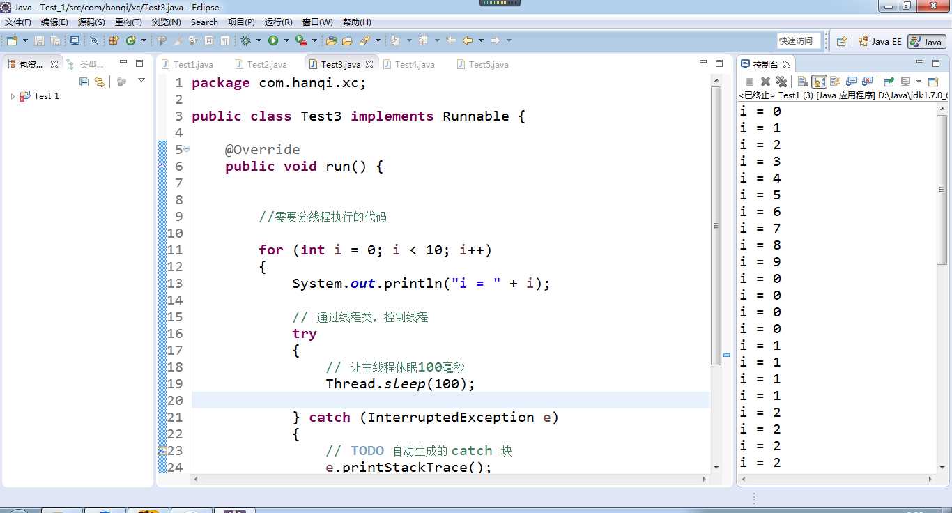Open the Search menu

coord(204,22)
